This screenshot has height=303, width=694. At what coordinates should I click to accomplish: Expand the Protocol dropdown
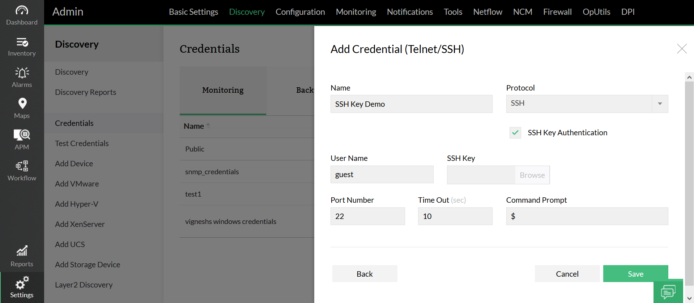[660, 104]
